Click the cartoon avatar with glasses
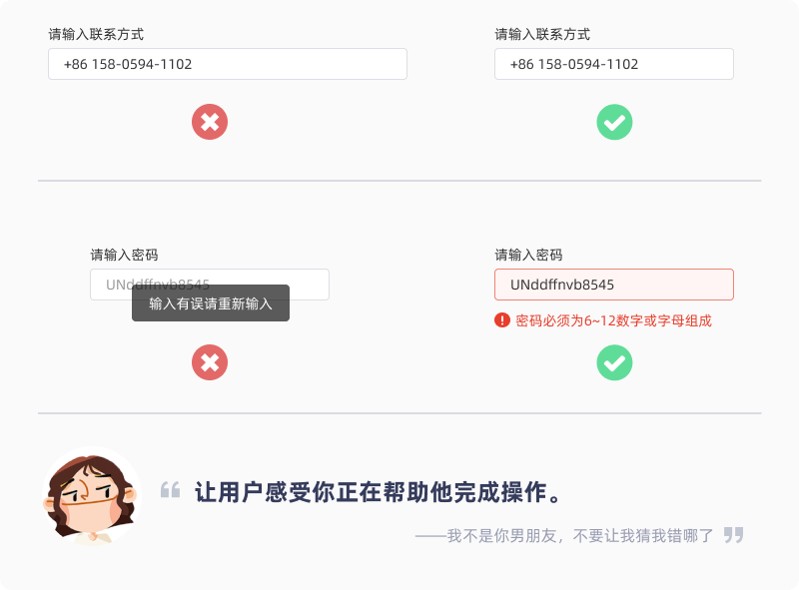Viewport: 799px width, 590px height. click(92, 496)
